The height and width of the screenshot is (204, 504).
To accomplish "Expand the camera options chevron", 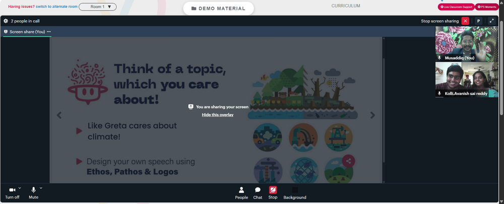I will click(x=20, y=188).
